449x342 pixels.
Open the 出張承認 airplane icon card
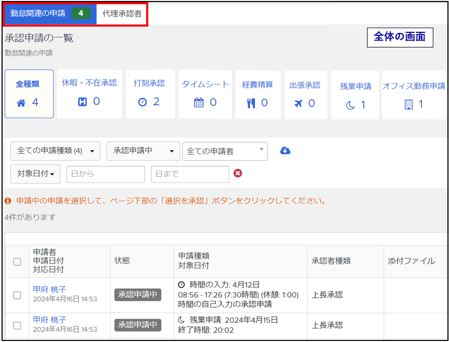click(x=305, y=94)
